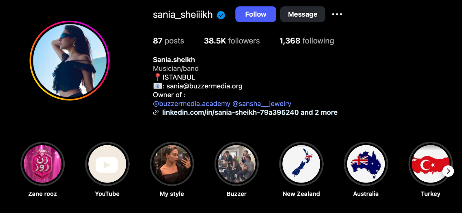Open the 1,368 following list
The width and height of the screenshot is (462, 213).
(307, 41)
